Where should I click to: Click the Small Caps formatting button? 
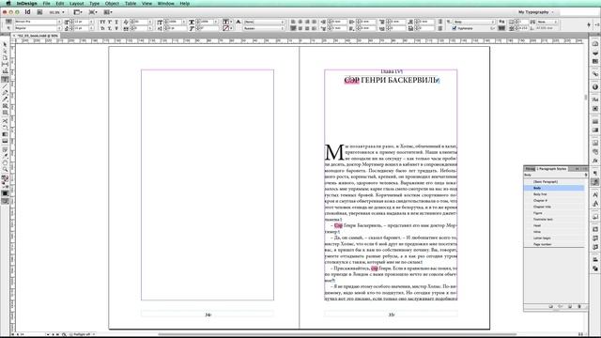[x=102, y=28]
